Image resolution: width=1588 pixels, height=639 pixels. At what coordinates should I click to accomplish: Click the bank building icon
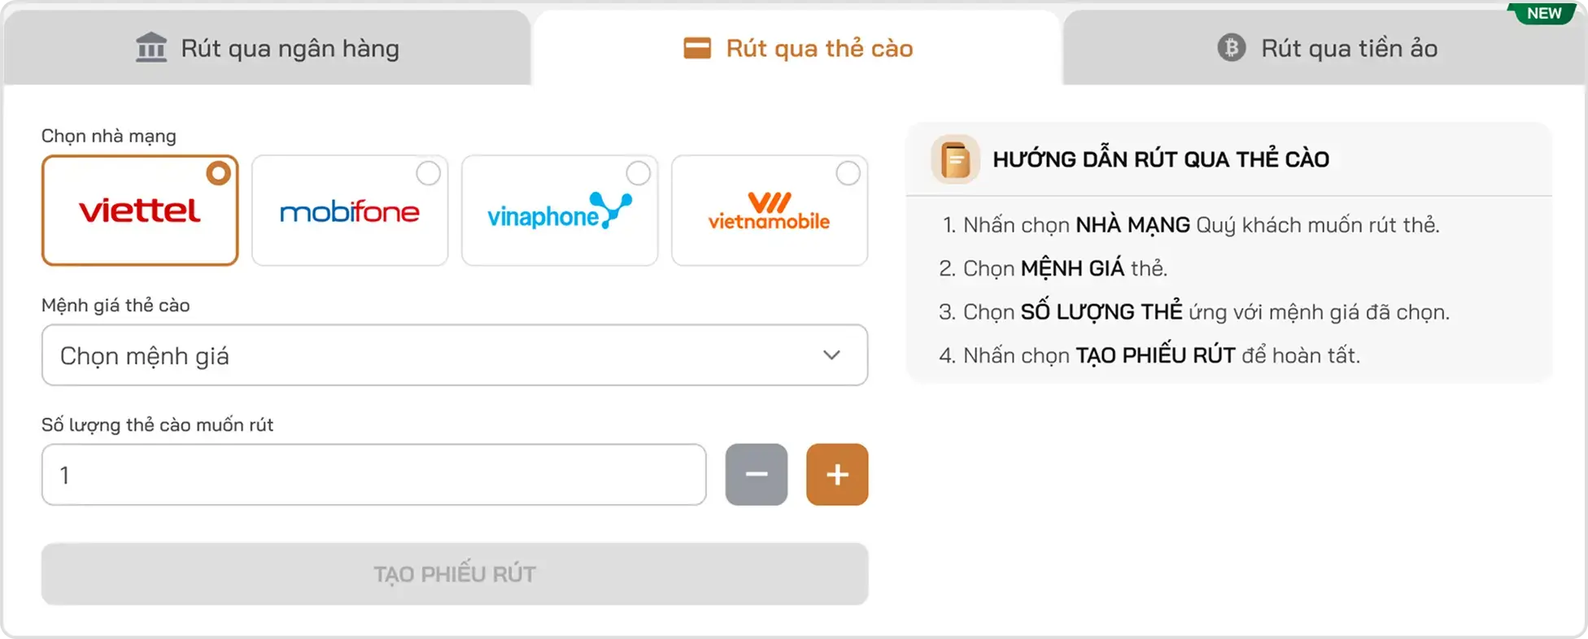click(151, 48)
